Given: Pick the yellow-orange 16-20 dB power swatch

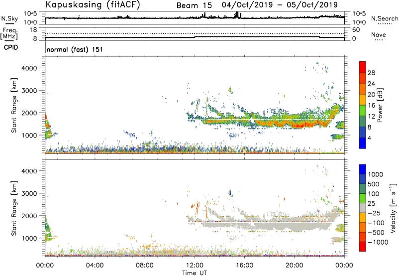Looking at the screenshot, I should point(363,100).
